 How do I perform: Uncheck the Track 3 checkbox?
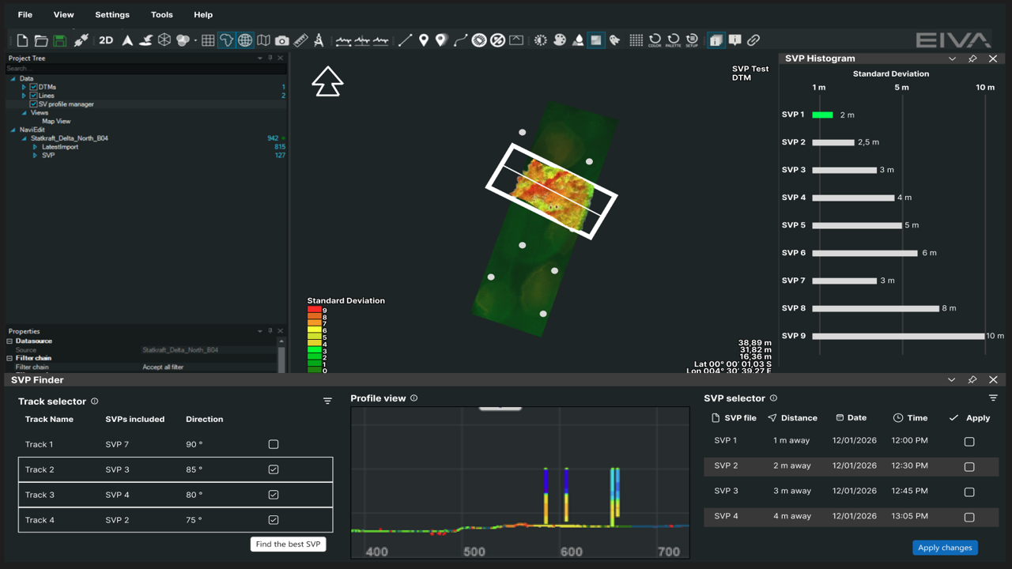point(274,495)
